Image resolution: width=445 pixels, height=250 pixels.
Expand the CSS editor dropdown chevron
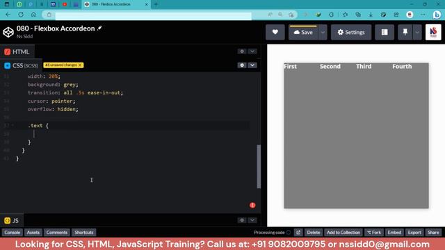point(252,65)
